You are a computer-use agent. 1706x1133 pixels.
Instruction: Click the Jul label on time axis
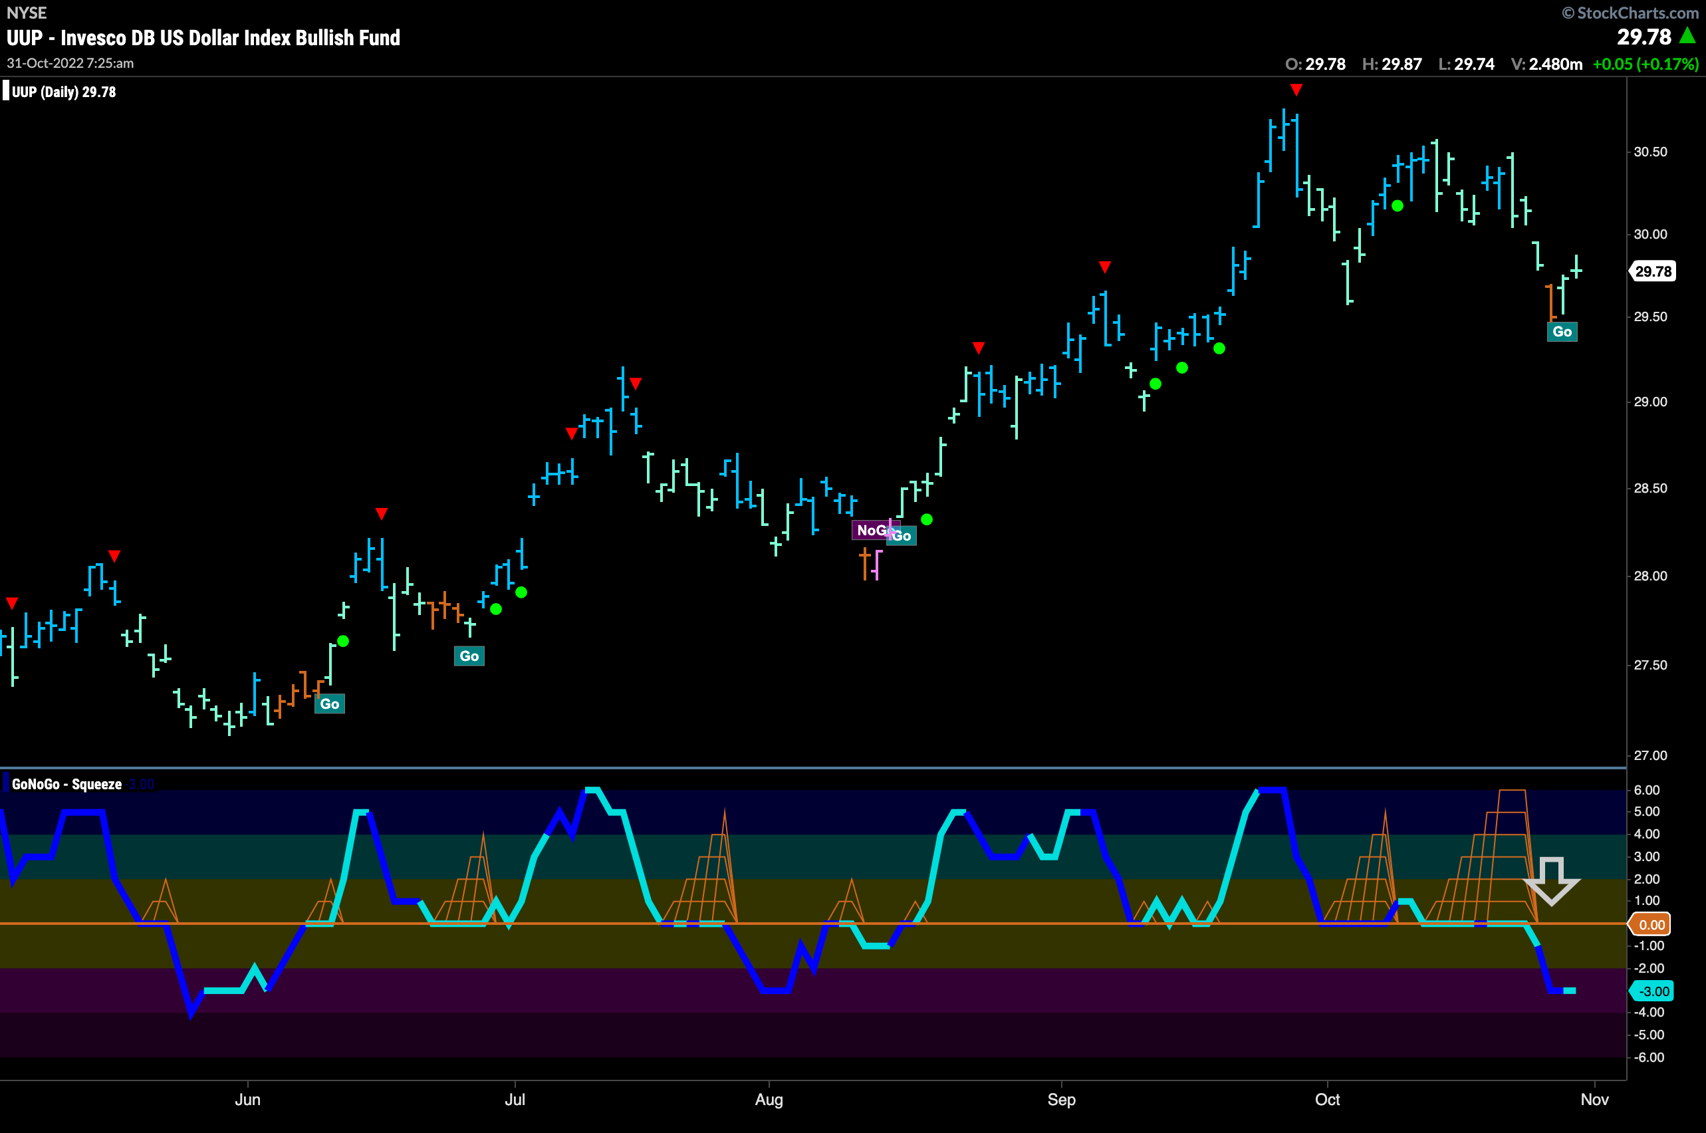(515, 1100)
